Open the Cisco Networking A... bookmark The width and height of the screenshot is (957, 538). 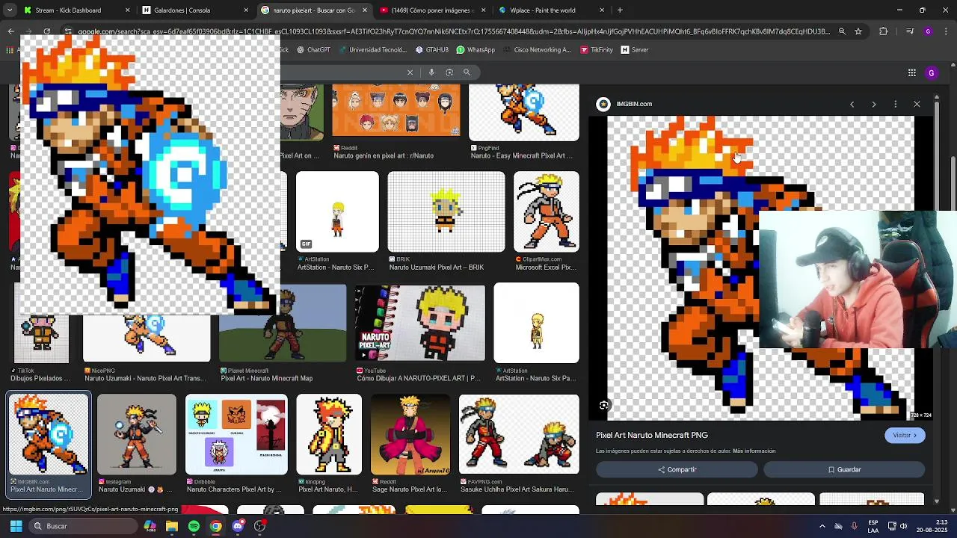[536, 50]
